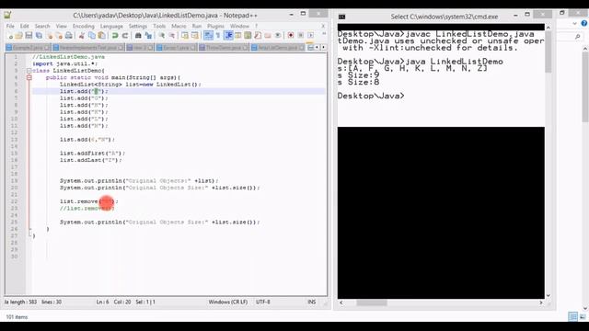This screenshot has height=331, width=589.
Task: Click the Zoom Out magnifier icon
Action: [172, 36]
